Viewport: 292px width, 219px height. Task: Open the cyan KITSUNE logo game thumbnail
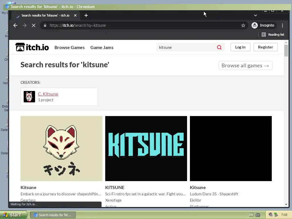point(146,148)
